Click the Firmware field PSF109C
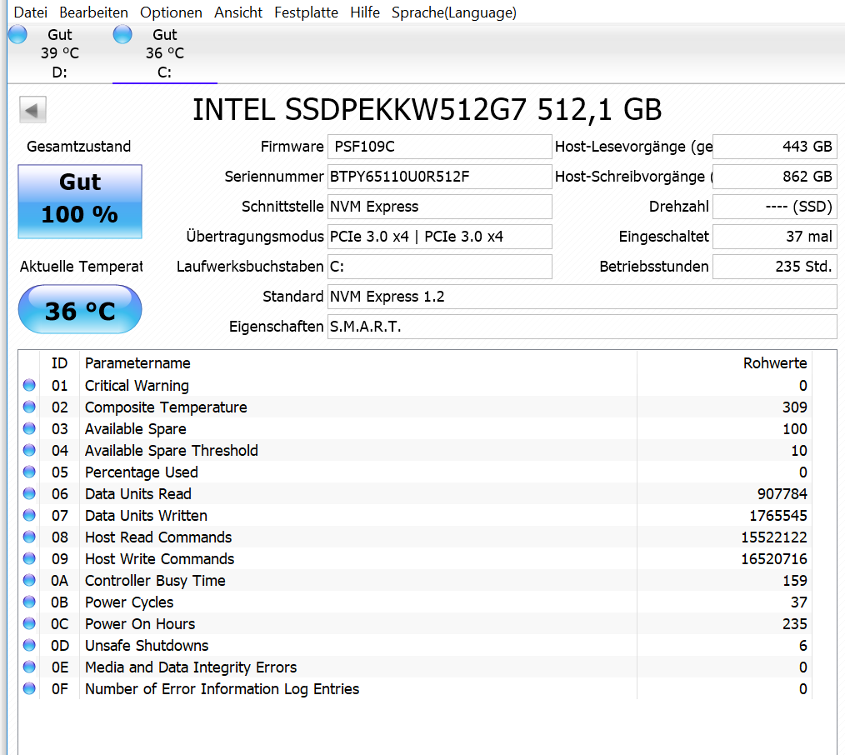 coord(440,147)
